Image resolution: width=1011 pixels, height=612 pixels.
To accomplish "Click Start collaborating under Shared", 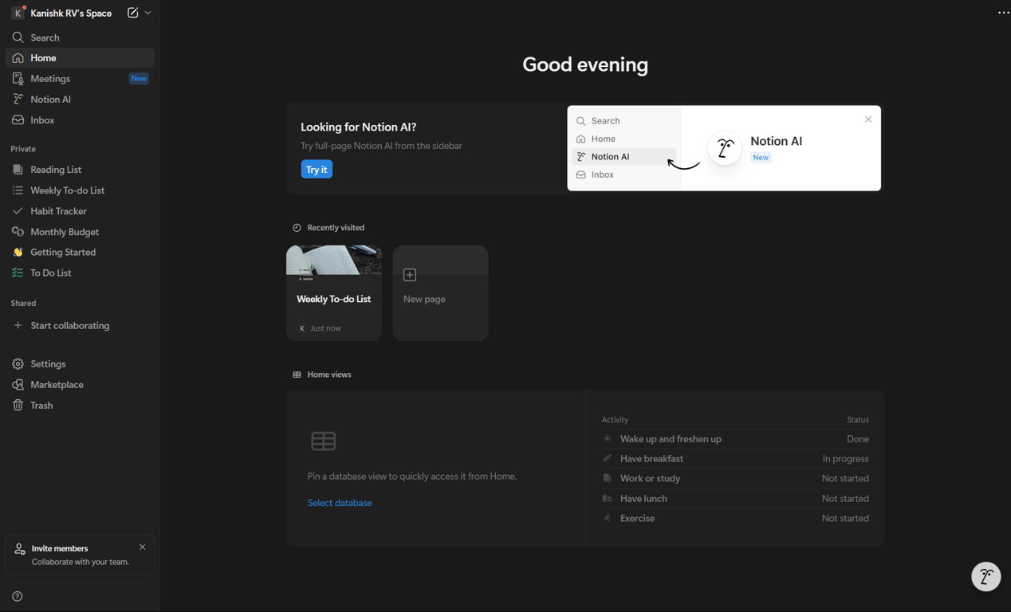I will [80, 326].
